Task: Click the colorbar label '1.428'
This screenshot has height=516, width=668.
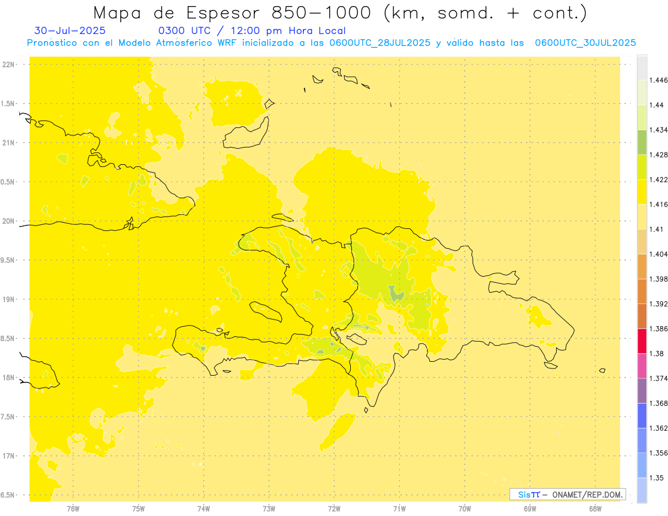Action: tap(659, 155)
